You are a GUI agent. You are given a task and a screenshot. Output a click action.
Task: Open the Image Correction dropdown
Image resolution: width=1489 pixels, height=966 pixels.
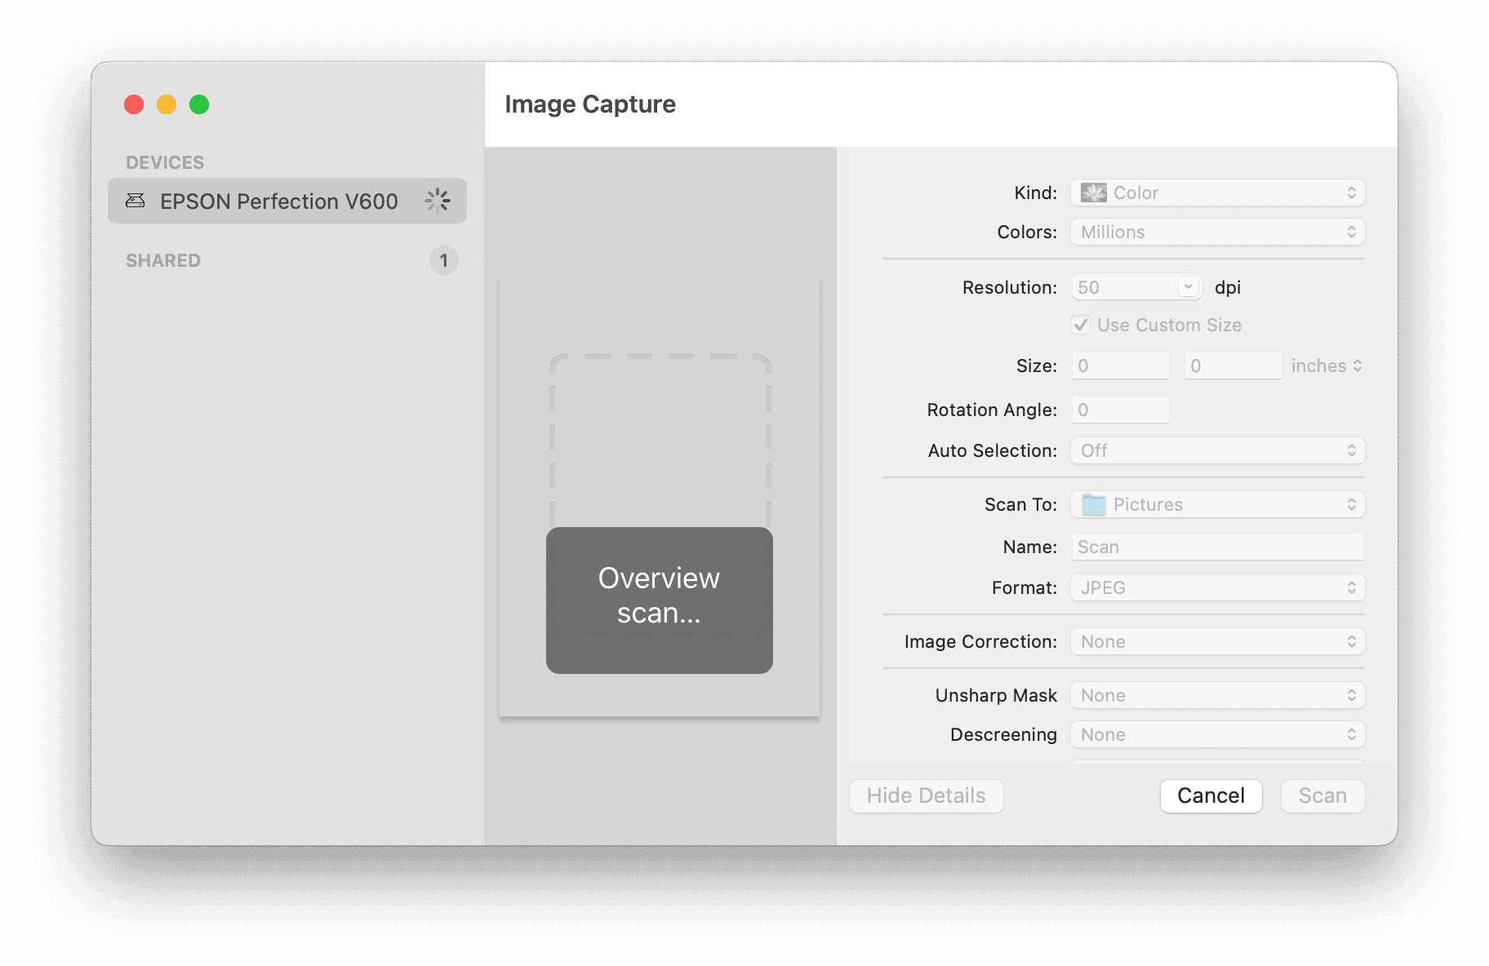1216,641
